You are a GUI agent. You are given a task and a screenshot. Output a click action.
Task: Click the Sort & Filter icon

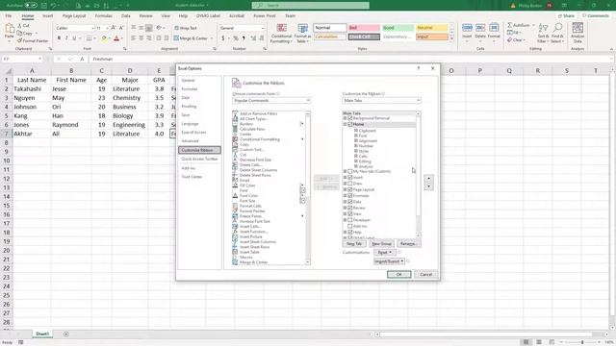pos(543,28)
